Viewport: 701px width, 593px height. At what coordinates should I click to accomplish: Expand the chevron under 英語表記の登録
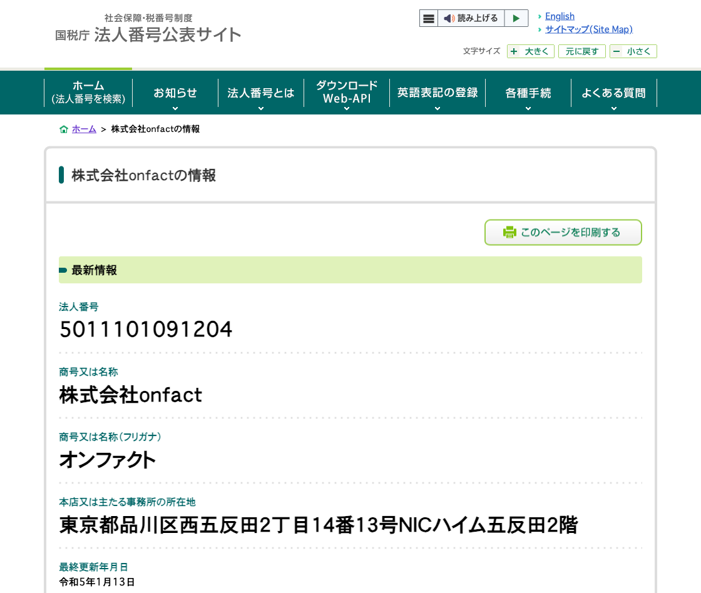[437, 109]
